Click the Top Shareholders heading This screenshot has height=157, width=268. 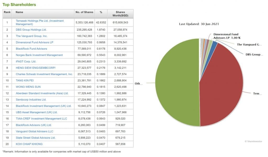coord(19,5)
